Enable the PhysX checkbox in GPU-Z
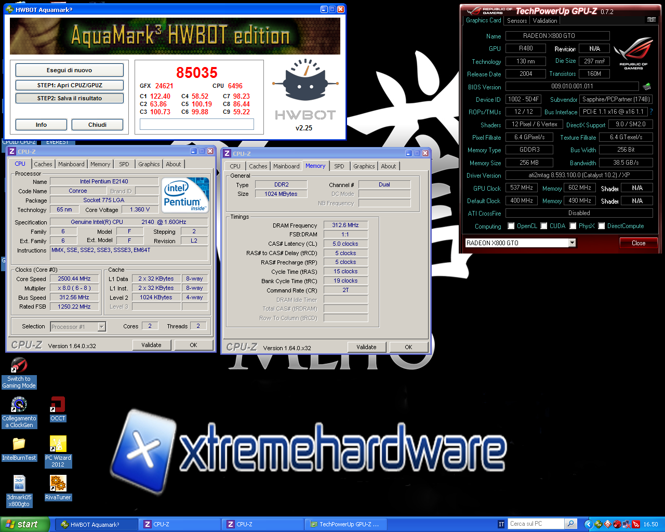665x532 pixels. tap(573, 226)
